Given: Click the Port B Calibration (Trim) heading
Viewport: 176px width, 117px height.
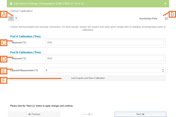Looking at the screenshot, I should (26, 52).
